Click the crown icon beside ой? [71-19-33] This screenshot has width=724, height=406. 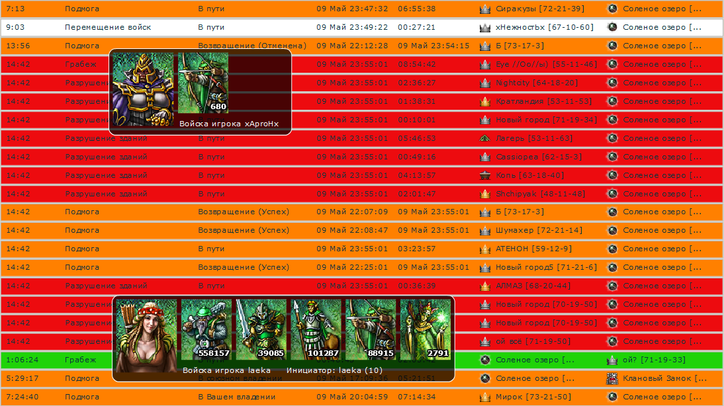[611, 360]
